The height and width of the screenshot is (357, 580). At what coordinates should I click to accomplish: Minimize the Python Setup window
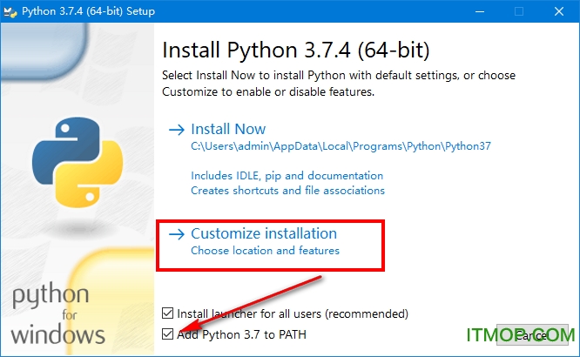[480, 11]
